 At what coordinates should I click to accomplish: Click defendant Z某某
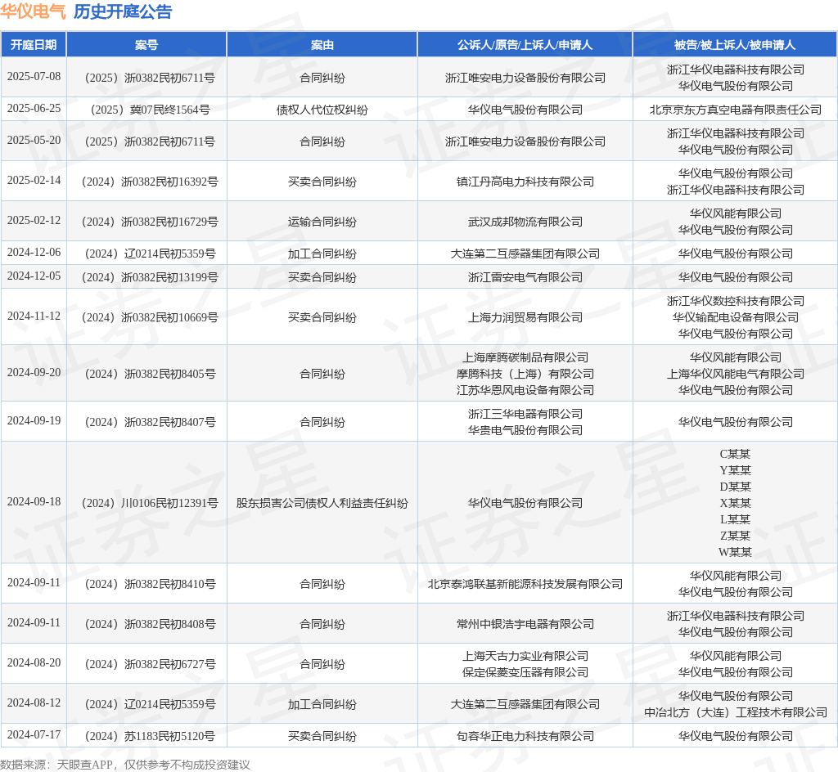(x=736, y=536)
